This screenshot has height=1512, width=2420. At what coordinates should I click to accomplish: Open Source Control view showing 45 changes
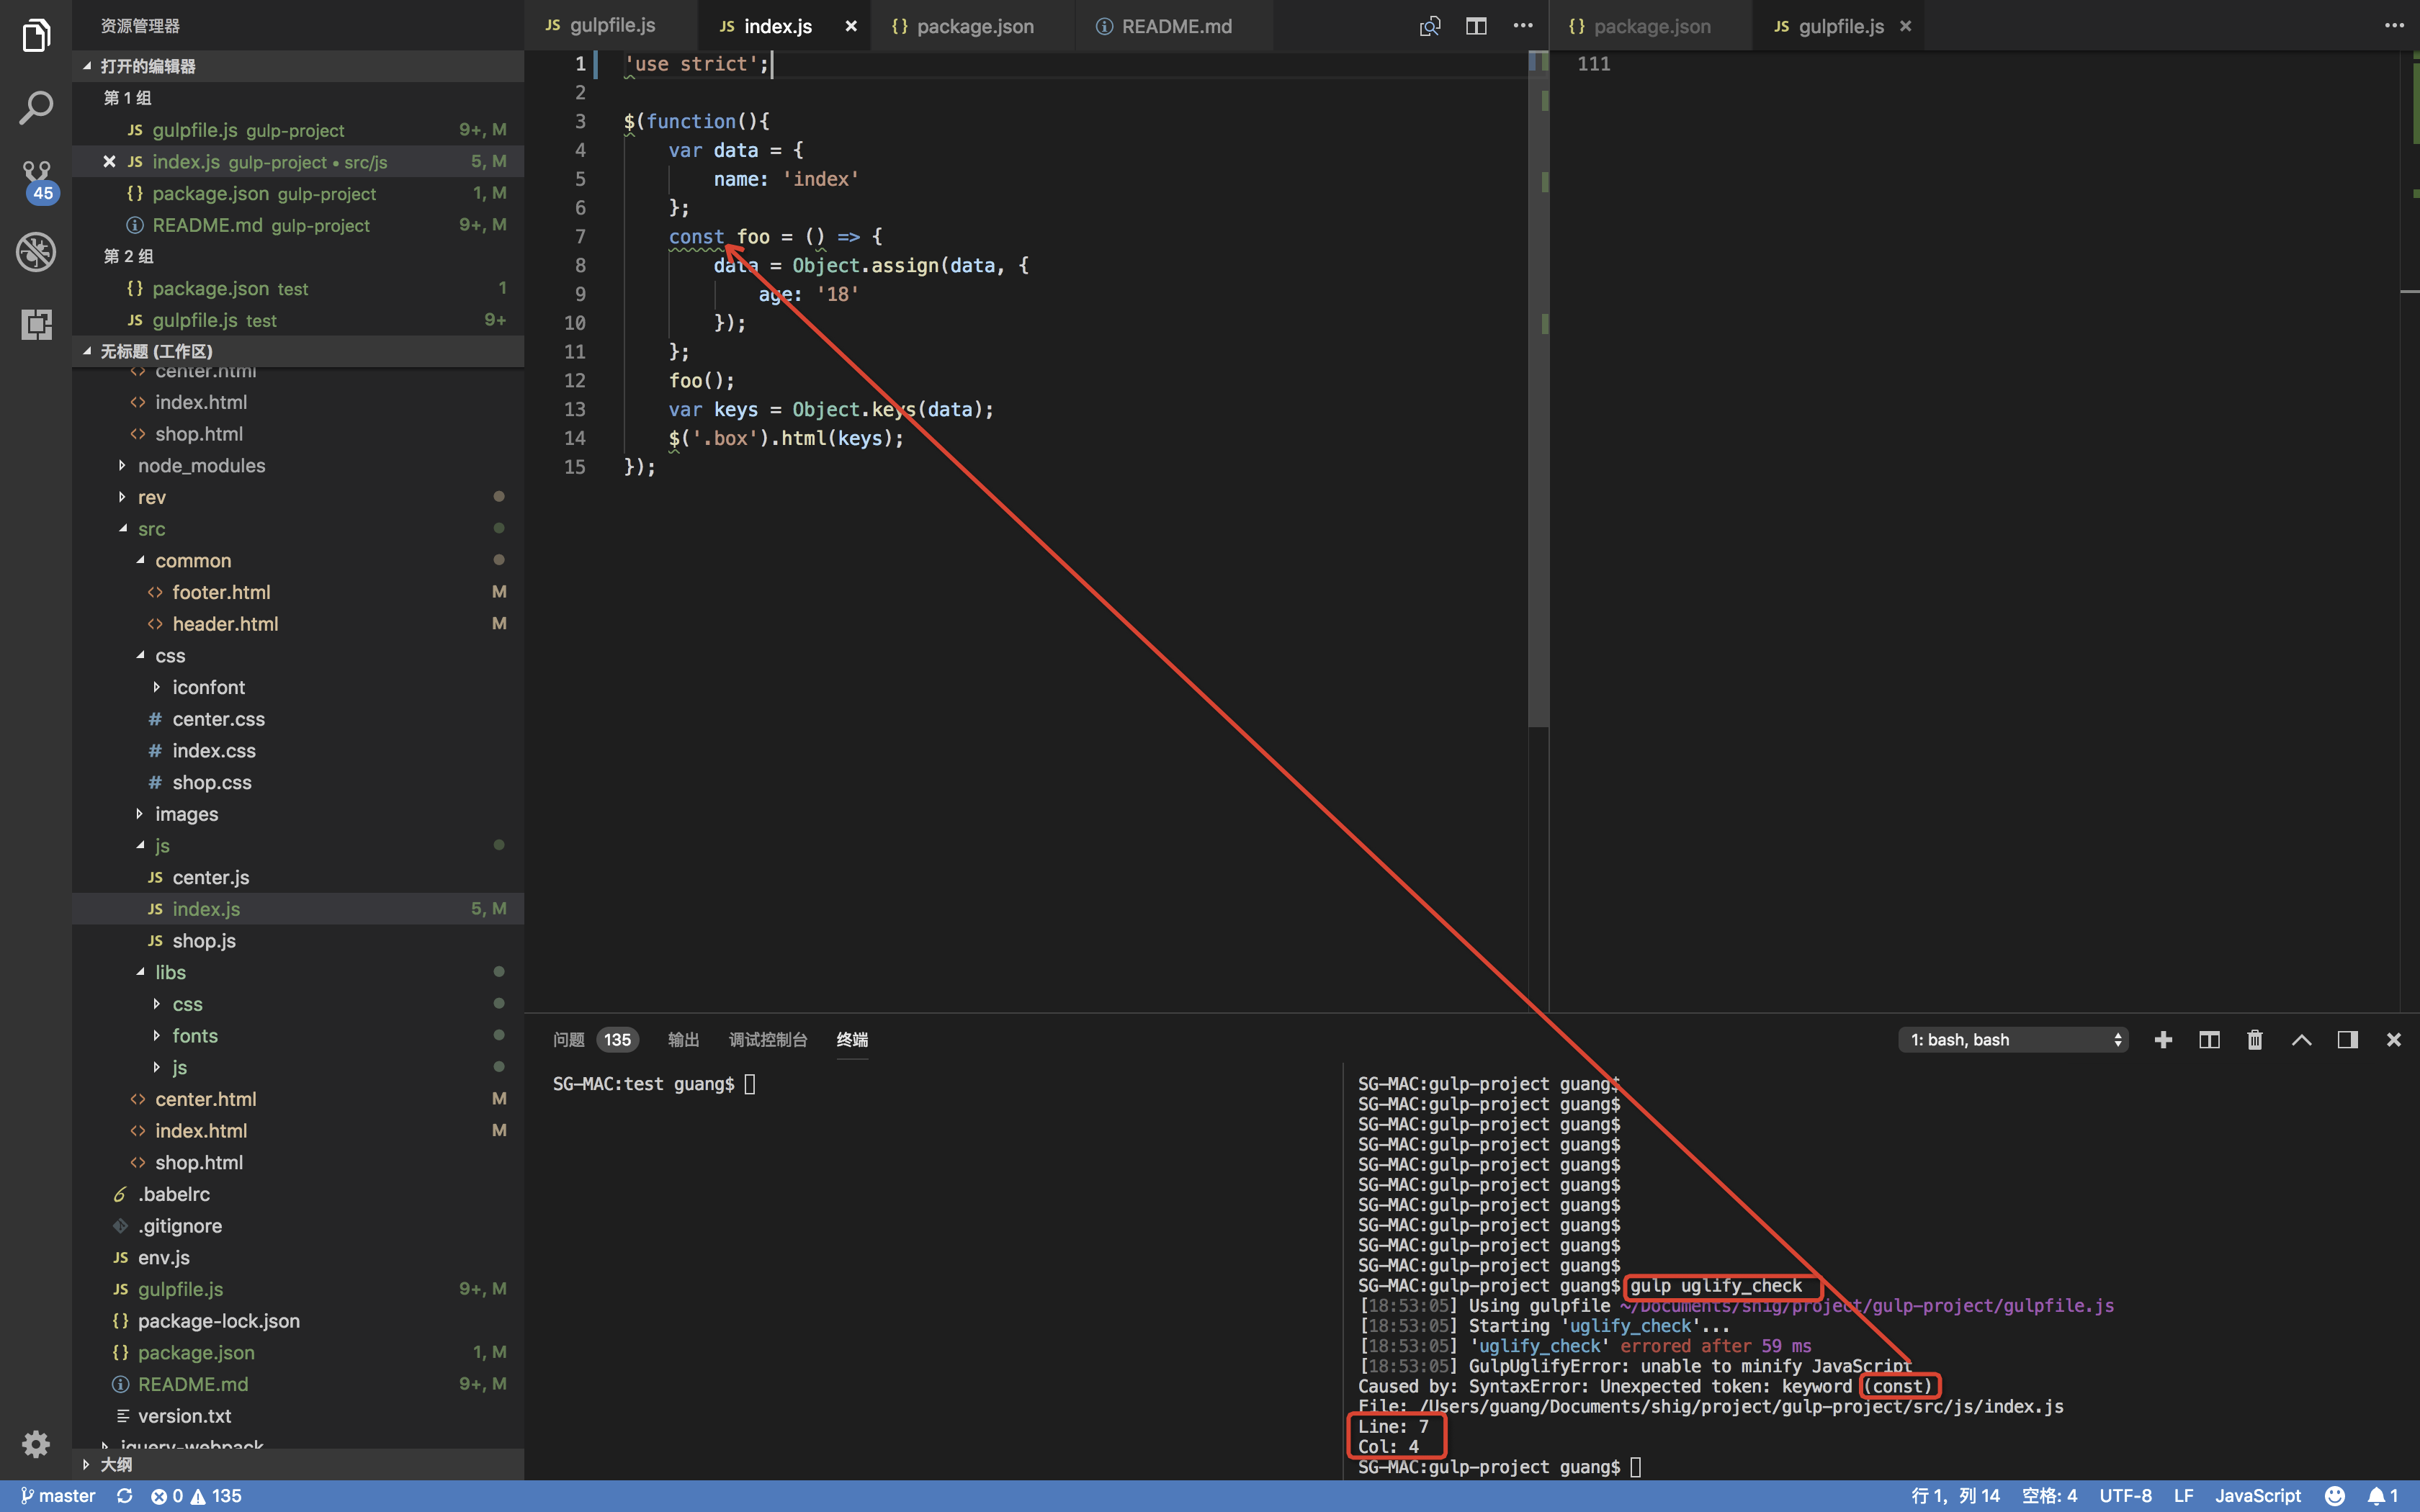pos(36,176)
